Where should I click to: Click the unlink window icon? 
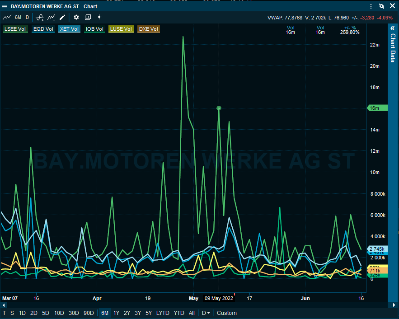[x=381, y=6]
